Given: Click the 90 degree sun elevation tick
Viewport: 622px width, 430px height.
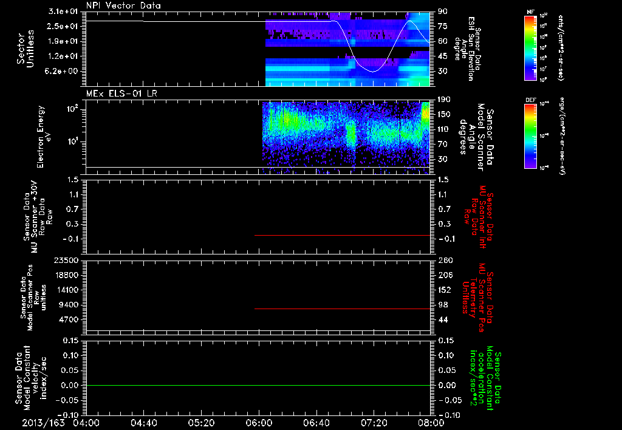Looking at the screenshot, I should pyautogui.click(x=443, y=12).
